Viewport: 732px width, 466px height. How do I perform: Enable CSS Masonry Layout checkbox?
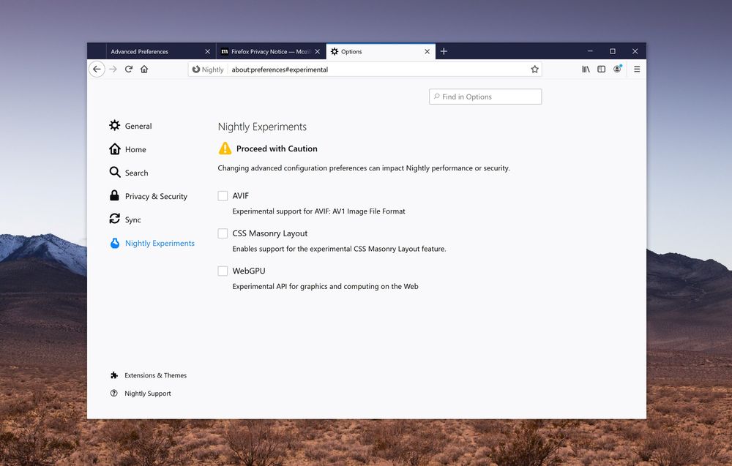[x=223, y=233]
